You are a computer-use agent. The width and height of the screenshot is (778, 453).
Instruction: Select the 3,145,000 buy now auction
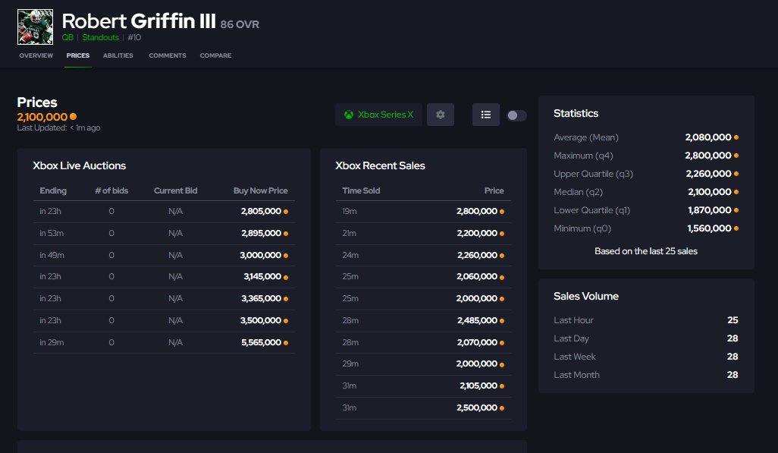pyautogui.click(x=165, y=277)
